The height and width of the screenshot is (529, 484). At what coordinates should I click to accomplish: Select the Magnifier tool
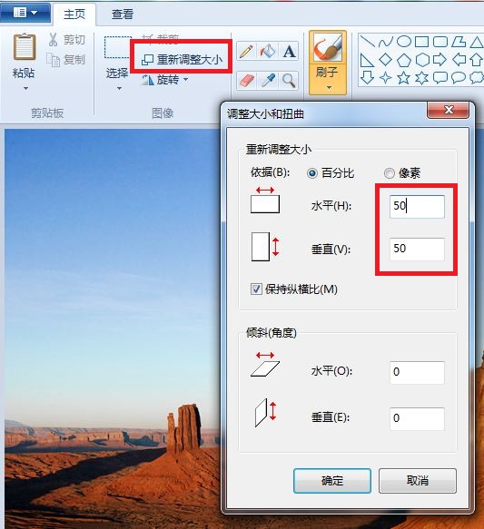[289, 80]
